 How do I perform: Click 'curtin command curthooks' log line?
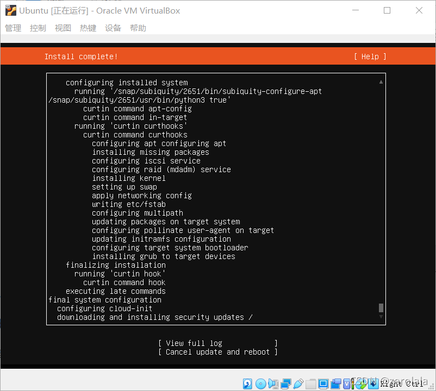click(135, 135)
